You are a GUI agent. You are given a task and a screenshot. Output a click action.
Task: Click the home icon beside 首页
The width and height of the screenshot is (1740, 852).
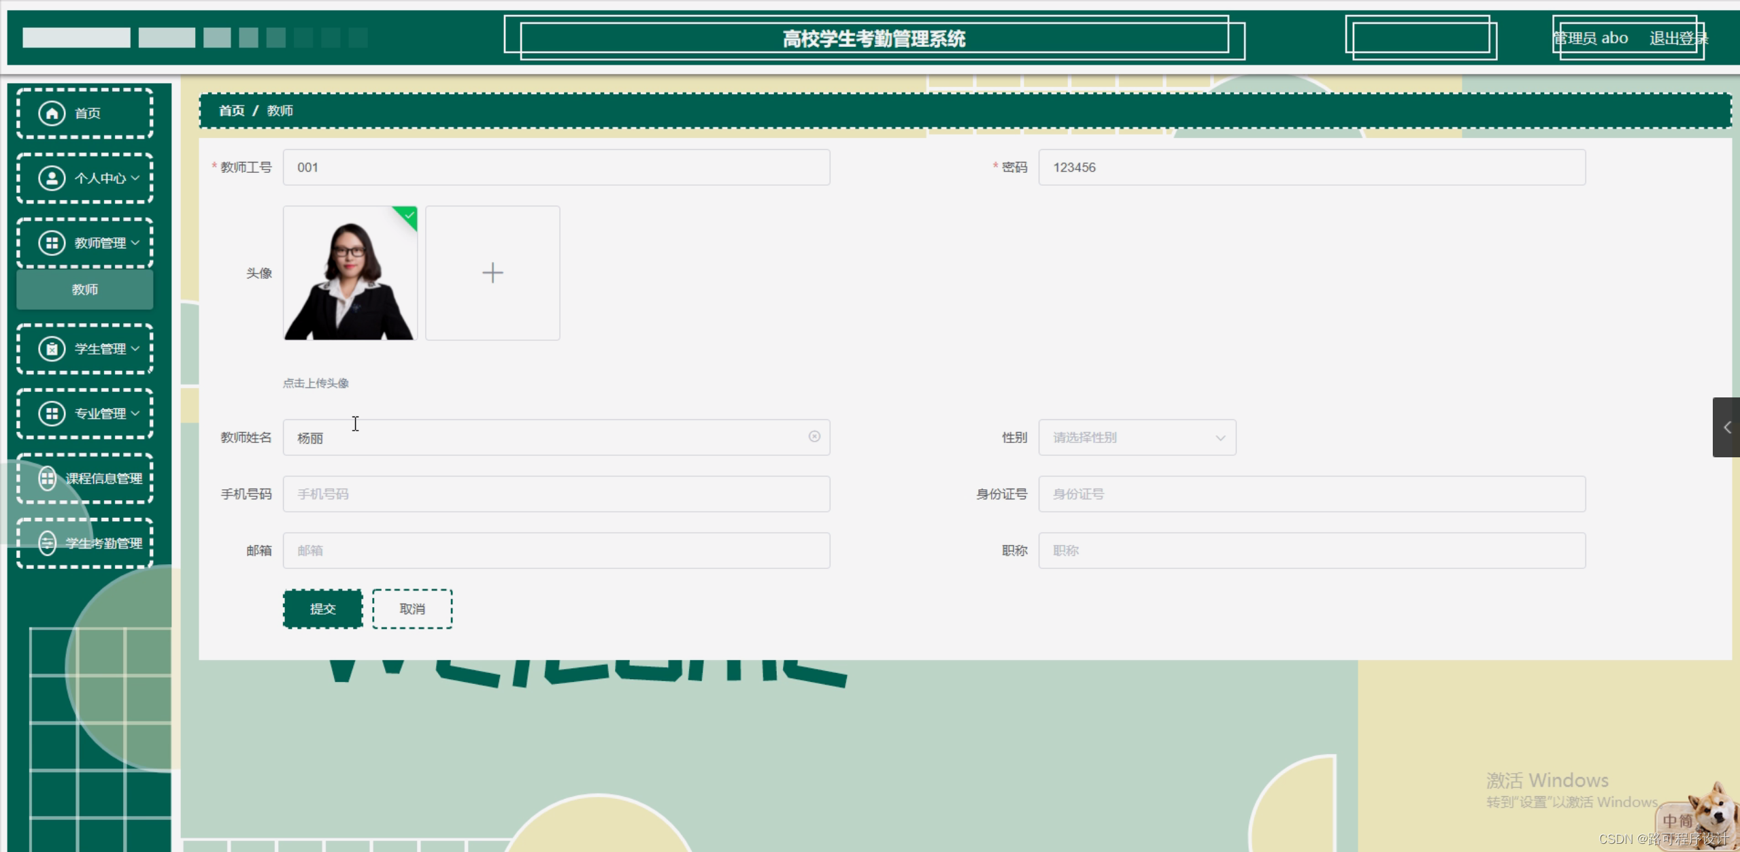52,113
